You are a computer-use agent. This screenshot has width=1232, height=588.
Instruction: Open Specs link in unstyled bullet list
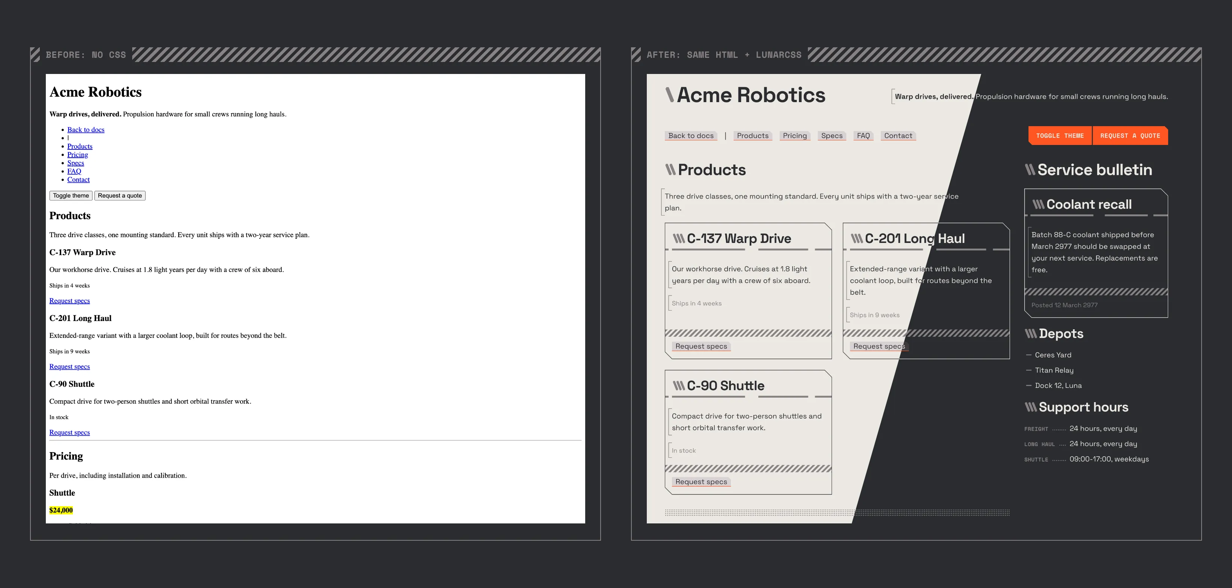click(75, 163)
